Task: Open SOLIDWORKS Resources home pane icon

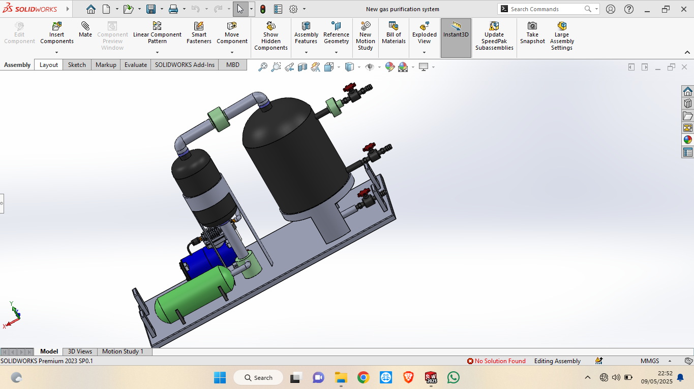Action: click(687, 91)
